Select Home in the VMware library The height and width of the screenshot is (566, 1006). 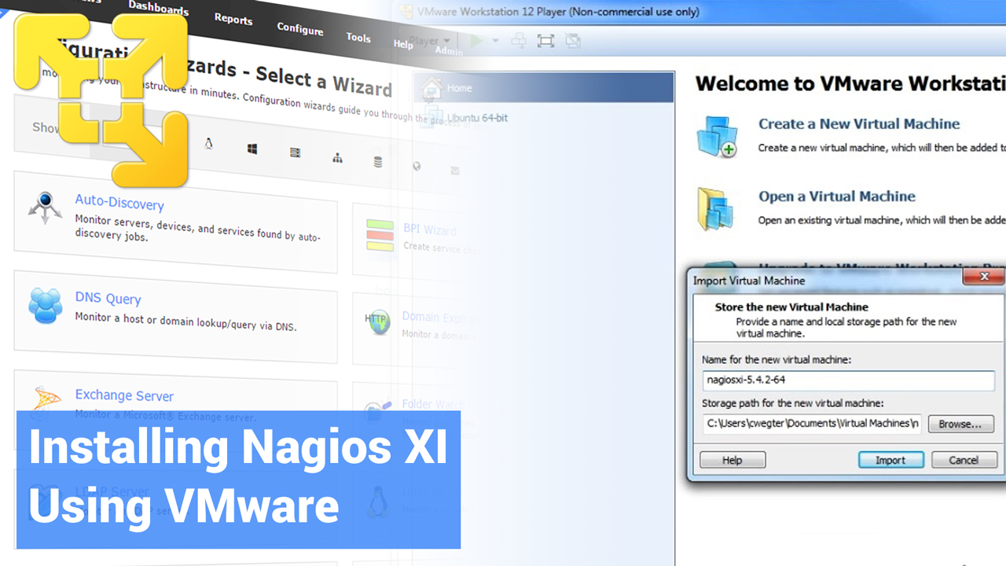click(x=544, y=88)
